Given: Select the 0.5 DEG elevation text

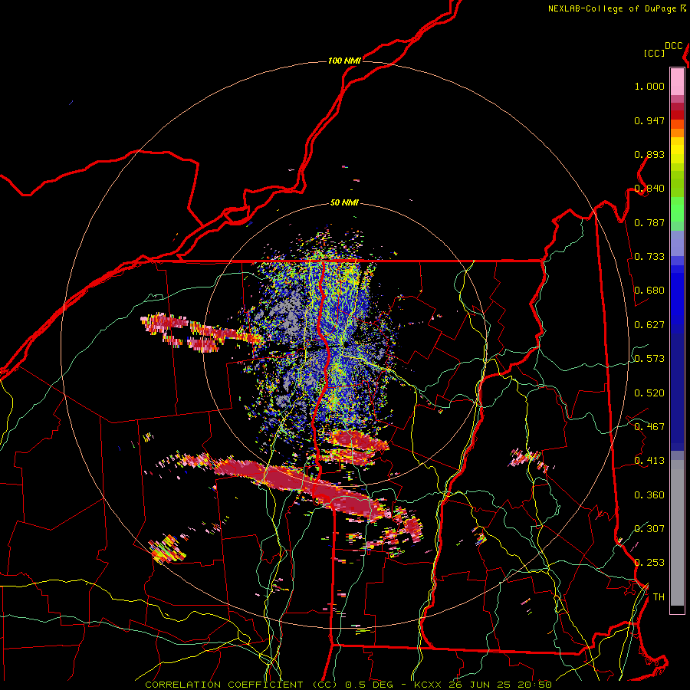Looking at the screenshot, I should coord(369,685).
